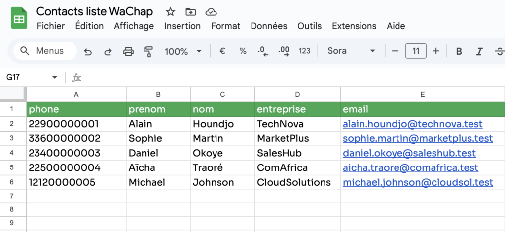Open the G17 name box dropdown
The height and width of the screenshot is (232, 505).
[x=54, y=78]
